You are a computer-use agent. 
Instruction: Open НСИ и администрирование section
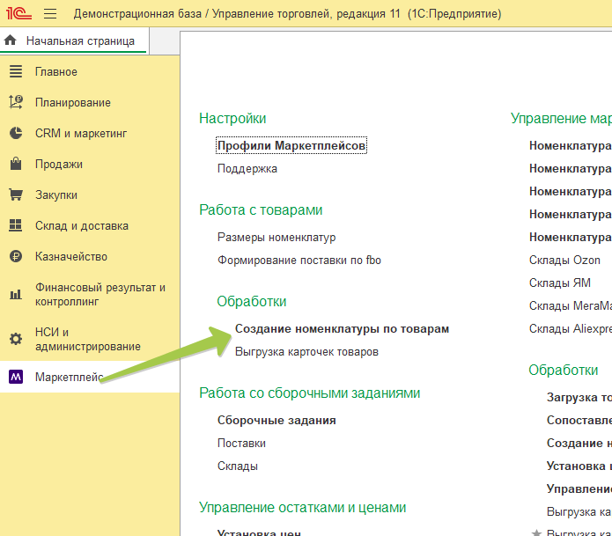click(x=88, y=340)
